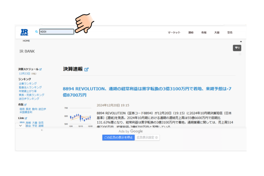Open the faint hamburger menu below heart button
Viewport: 264px width, 176px height.
coord(240,54)
